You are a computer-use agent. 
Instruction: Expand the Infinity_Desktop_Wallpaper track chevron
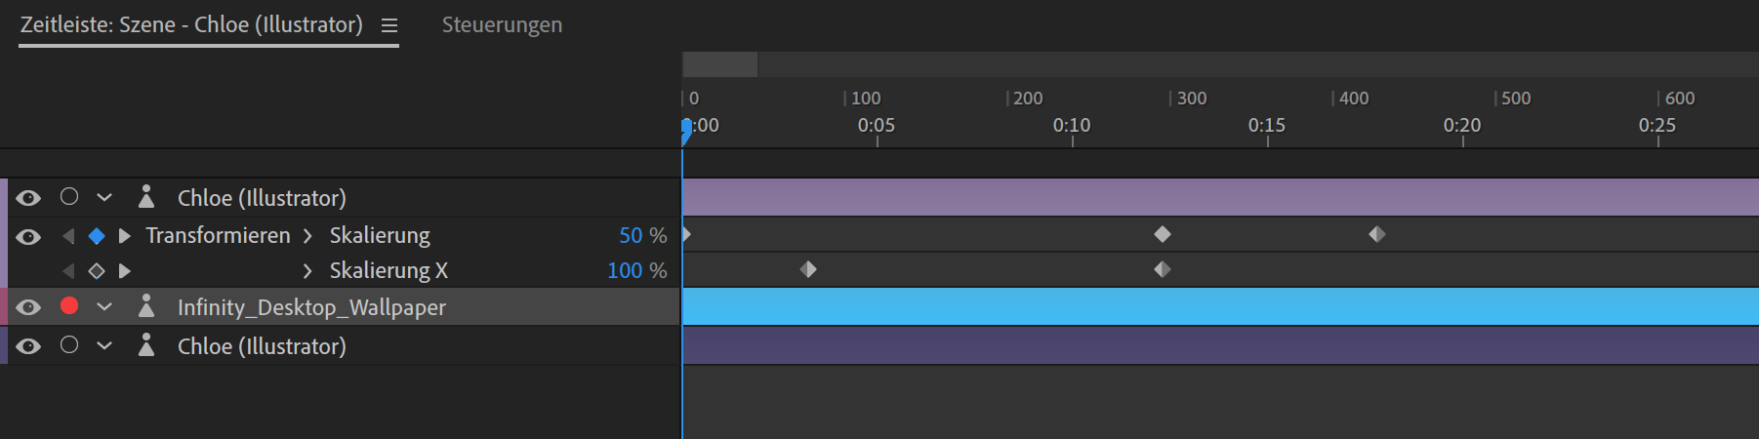point(104,307)
